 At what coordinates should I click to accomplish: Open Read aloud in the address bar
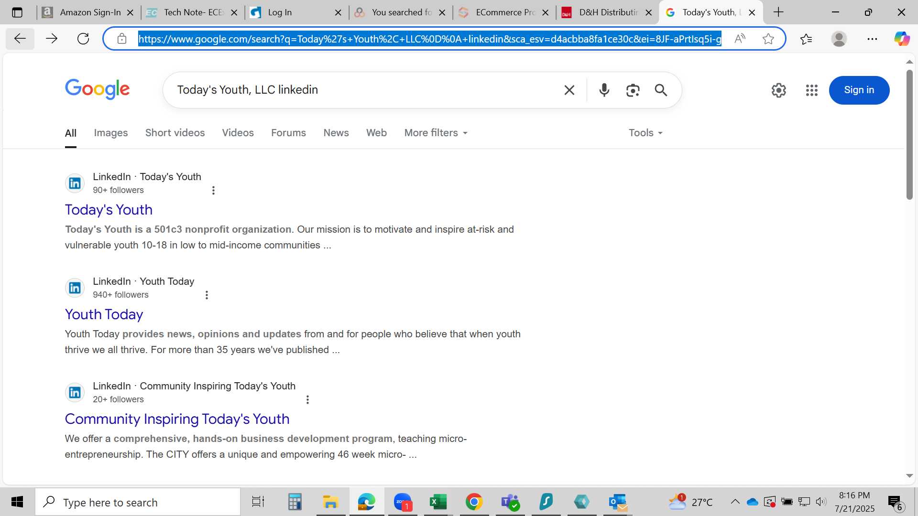pyautogui.click(x=740, y=39)
